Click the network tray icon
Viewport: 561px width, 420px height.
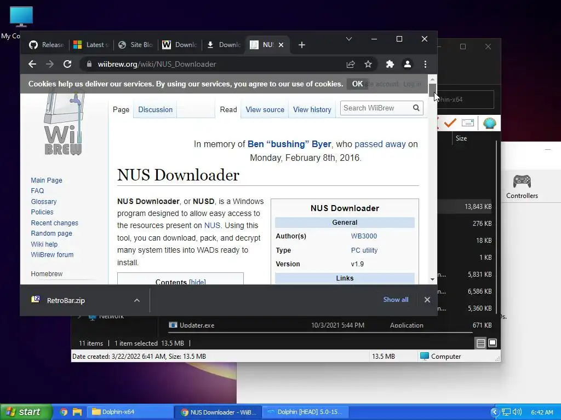tap(506, 412)
